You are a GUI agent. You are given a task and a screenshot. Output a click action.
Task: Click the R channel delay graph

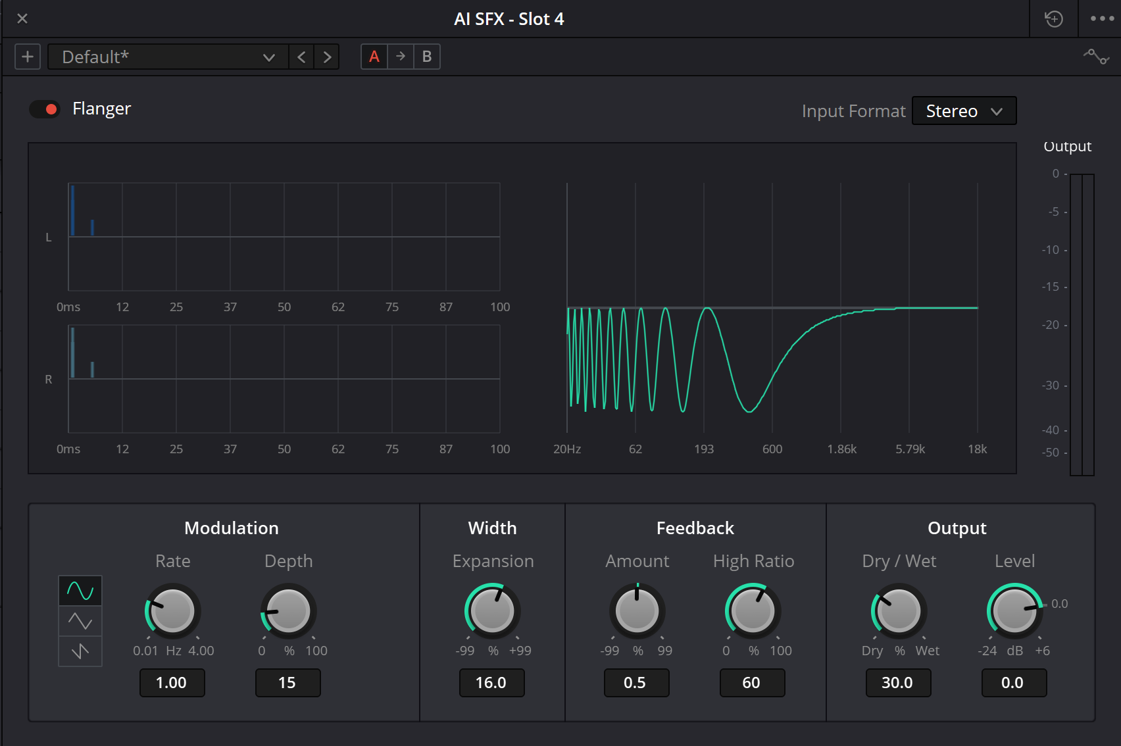coord(284,379)
